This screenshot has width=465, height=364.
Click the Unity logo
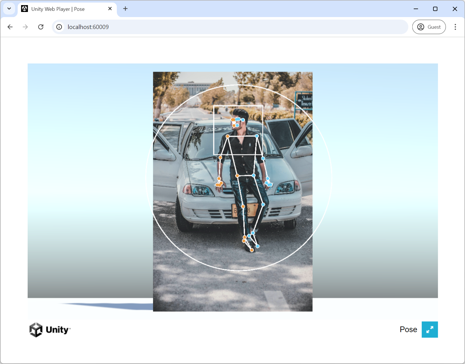pyautogui.click(x=36, y=329)
